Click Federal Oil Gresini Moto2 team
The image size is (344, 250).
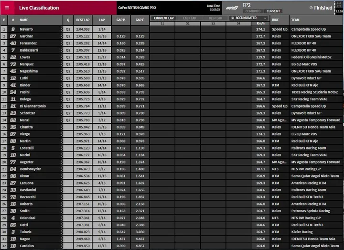tap(312, 57)
